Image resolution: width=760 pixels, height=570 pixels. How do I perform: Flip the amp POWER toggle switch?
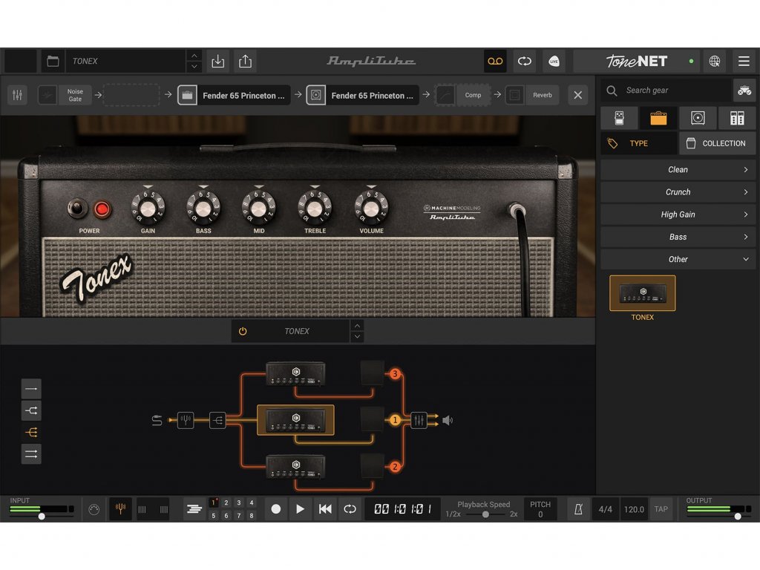[76, 209]
